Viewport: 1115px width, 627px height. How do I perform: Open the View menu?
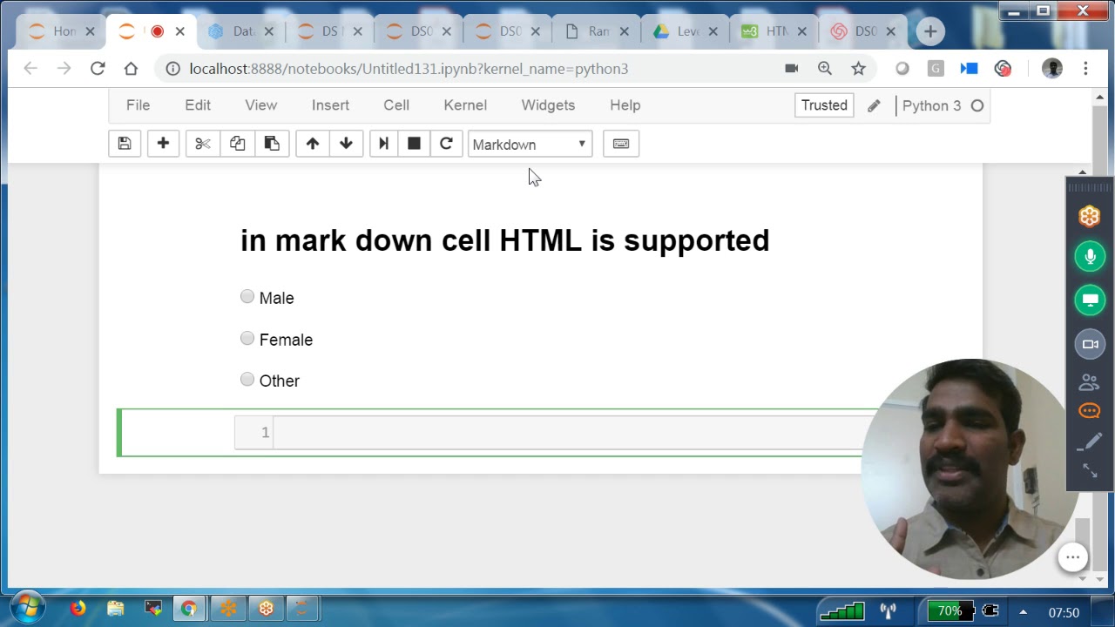tap(260, 105)
